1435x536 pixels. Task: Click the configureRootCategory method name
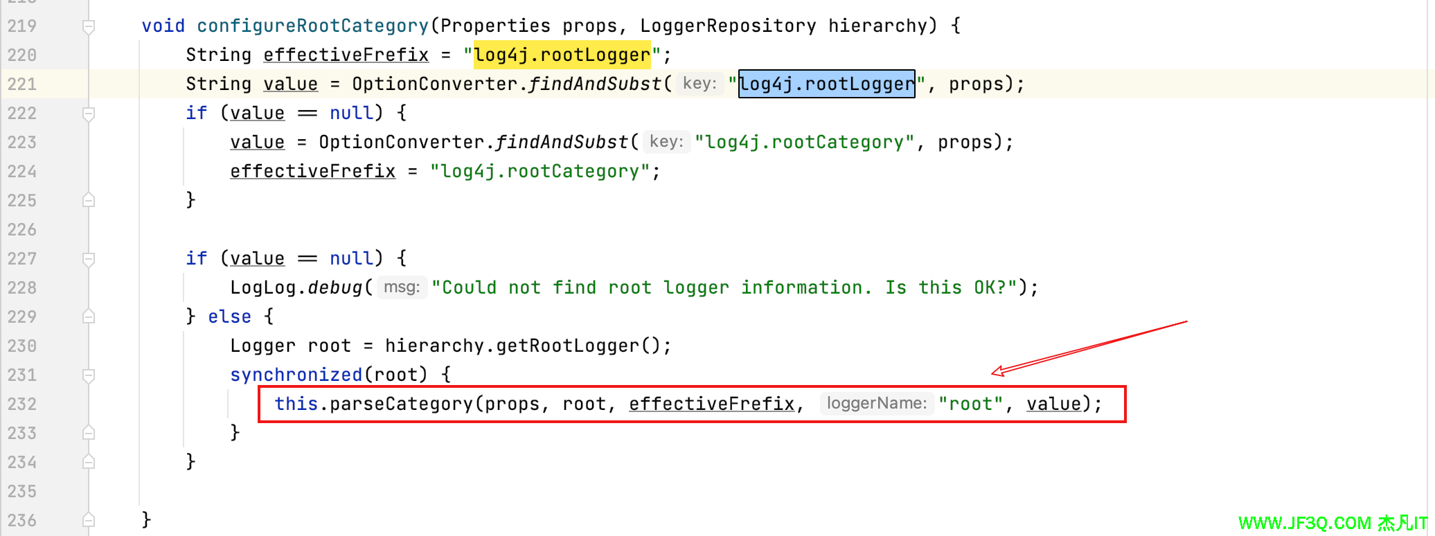313,26
